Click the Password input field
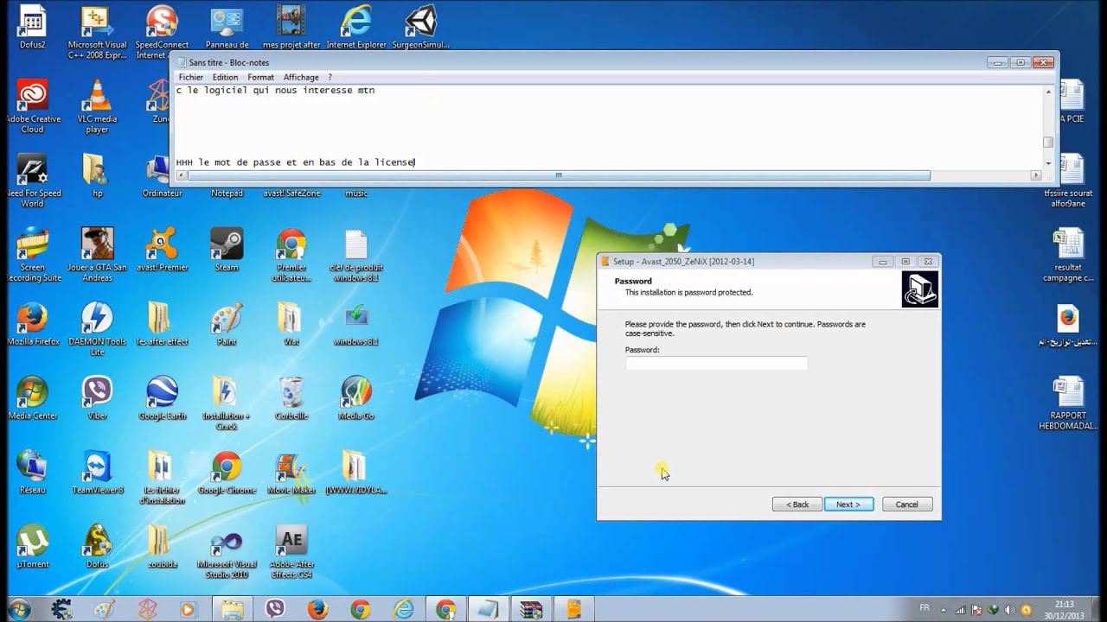 click(x=716, y=364)
